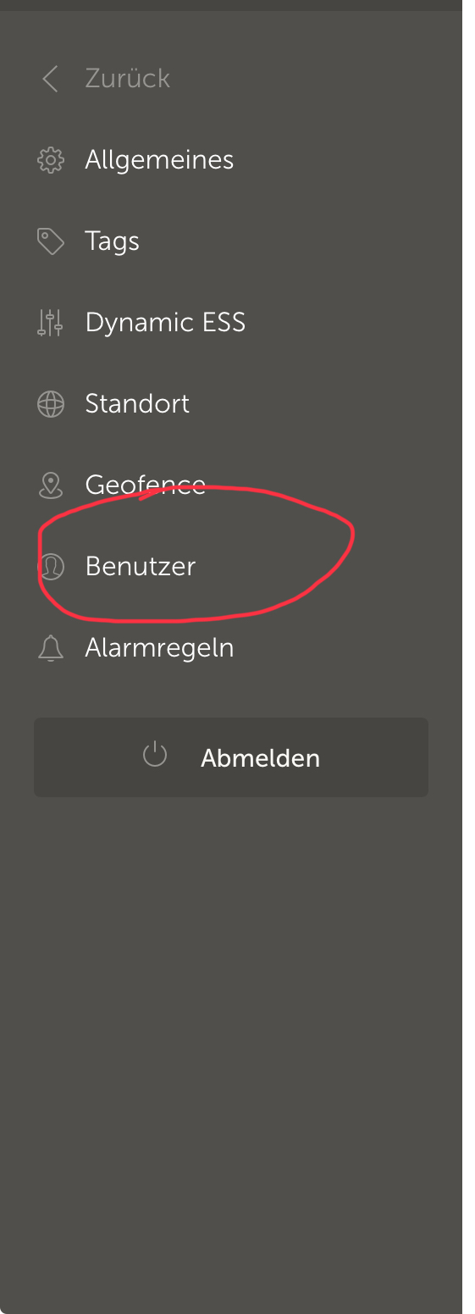Open the Tags menu entry
The image size is (475, 1314).
112,241
